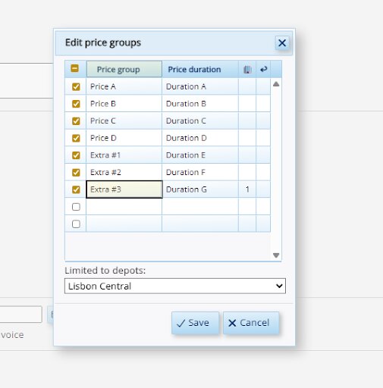Select the Duration B cell

click(x=200, y=104)
